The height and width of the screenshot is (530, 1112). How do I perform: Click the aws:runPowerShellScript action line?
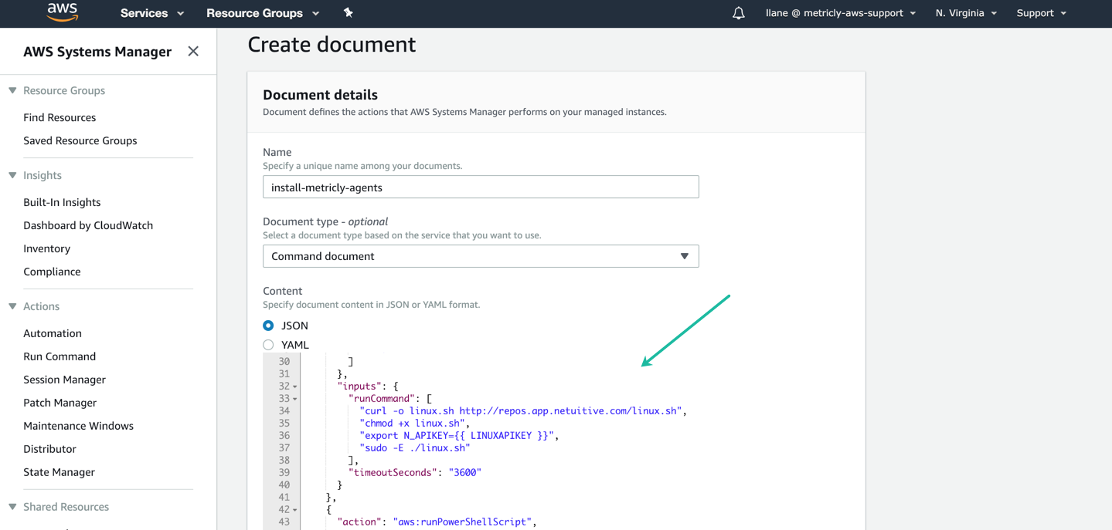pos(437,522)
